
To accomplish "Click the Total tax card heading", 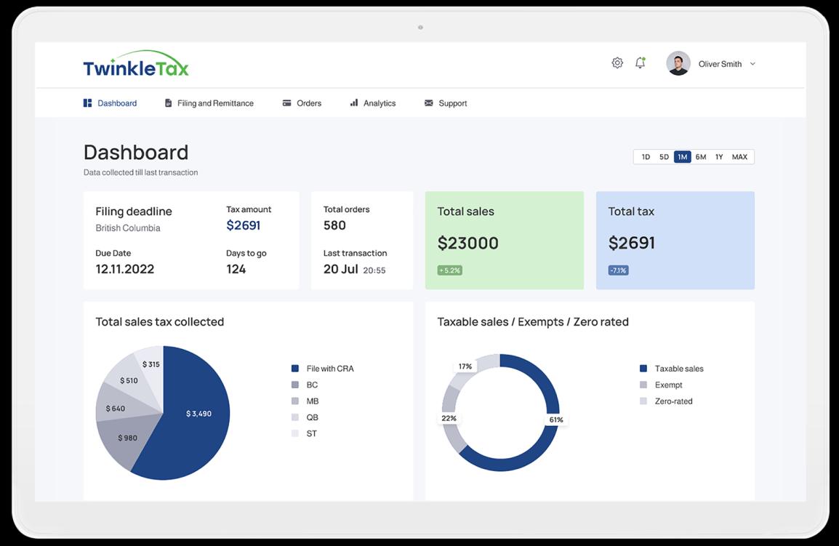I will pyautogui.click(x=631, y=212).
